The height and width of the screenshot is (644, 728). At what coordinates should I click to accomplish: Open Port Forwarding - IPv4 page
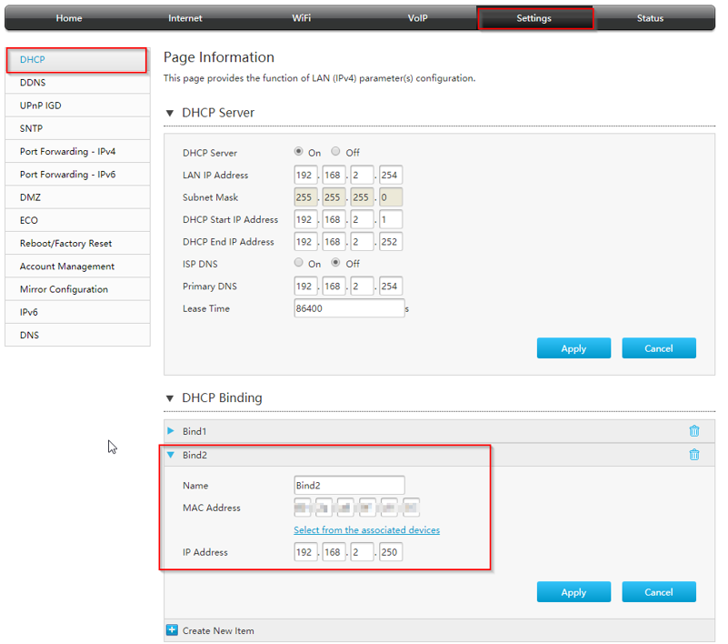[x=77, y=152]
